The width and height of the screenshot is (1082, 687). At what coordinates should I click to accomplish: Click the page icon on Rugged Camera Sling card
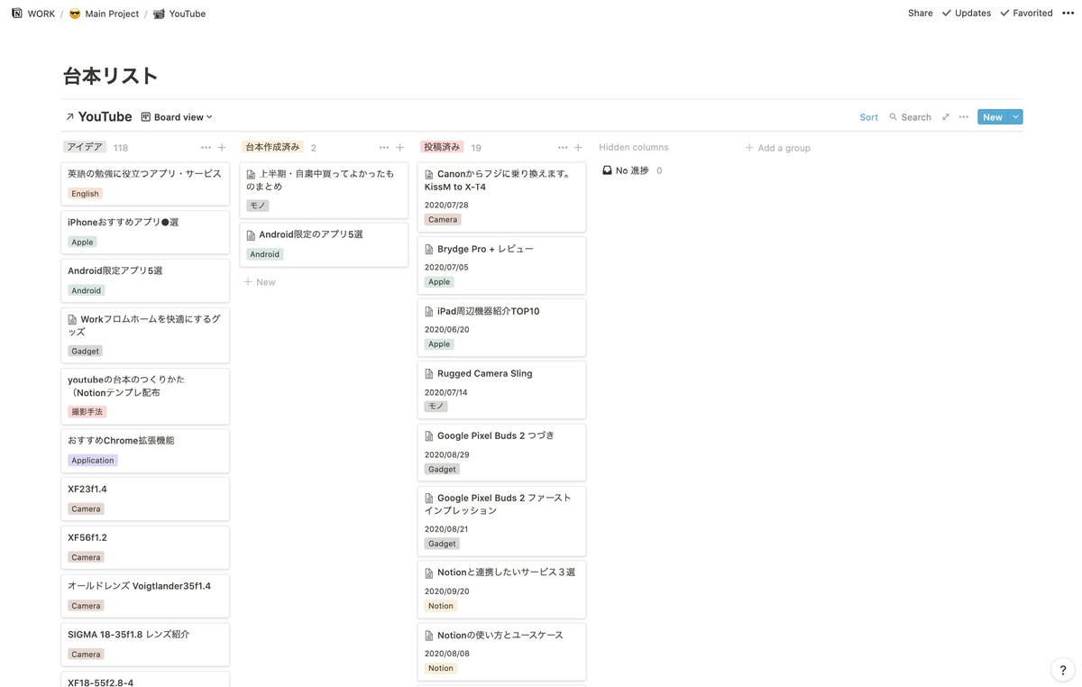pyautogui.click(x=429, y=374)
